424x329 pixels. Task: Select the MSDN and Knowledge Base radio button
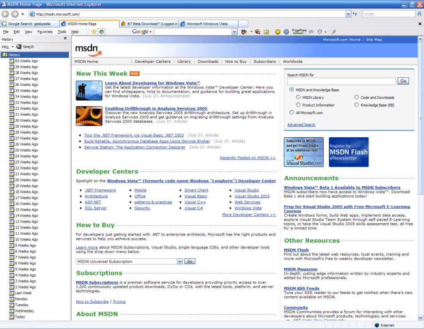pos(291,90)
